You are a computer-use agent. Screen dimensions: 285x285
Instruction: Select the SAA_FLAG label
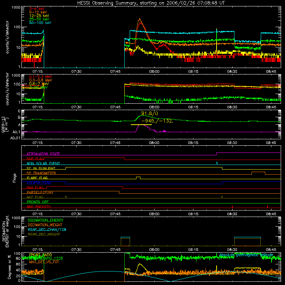pos(35,187)
